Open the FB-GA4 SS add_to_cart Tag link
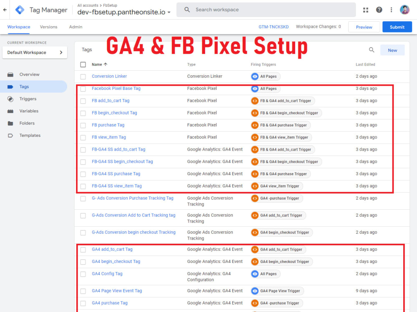The height and width of the screenshot is (312, 417). 118,150
